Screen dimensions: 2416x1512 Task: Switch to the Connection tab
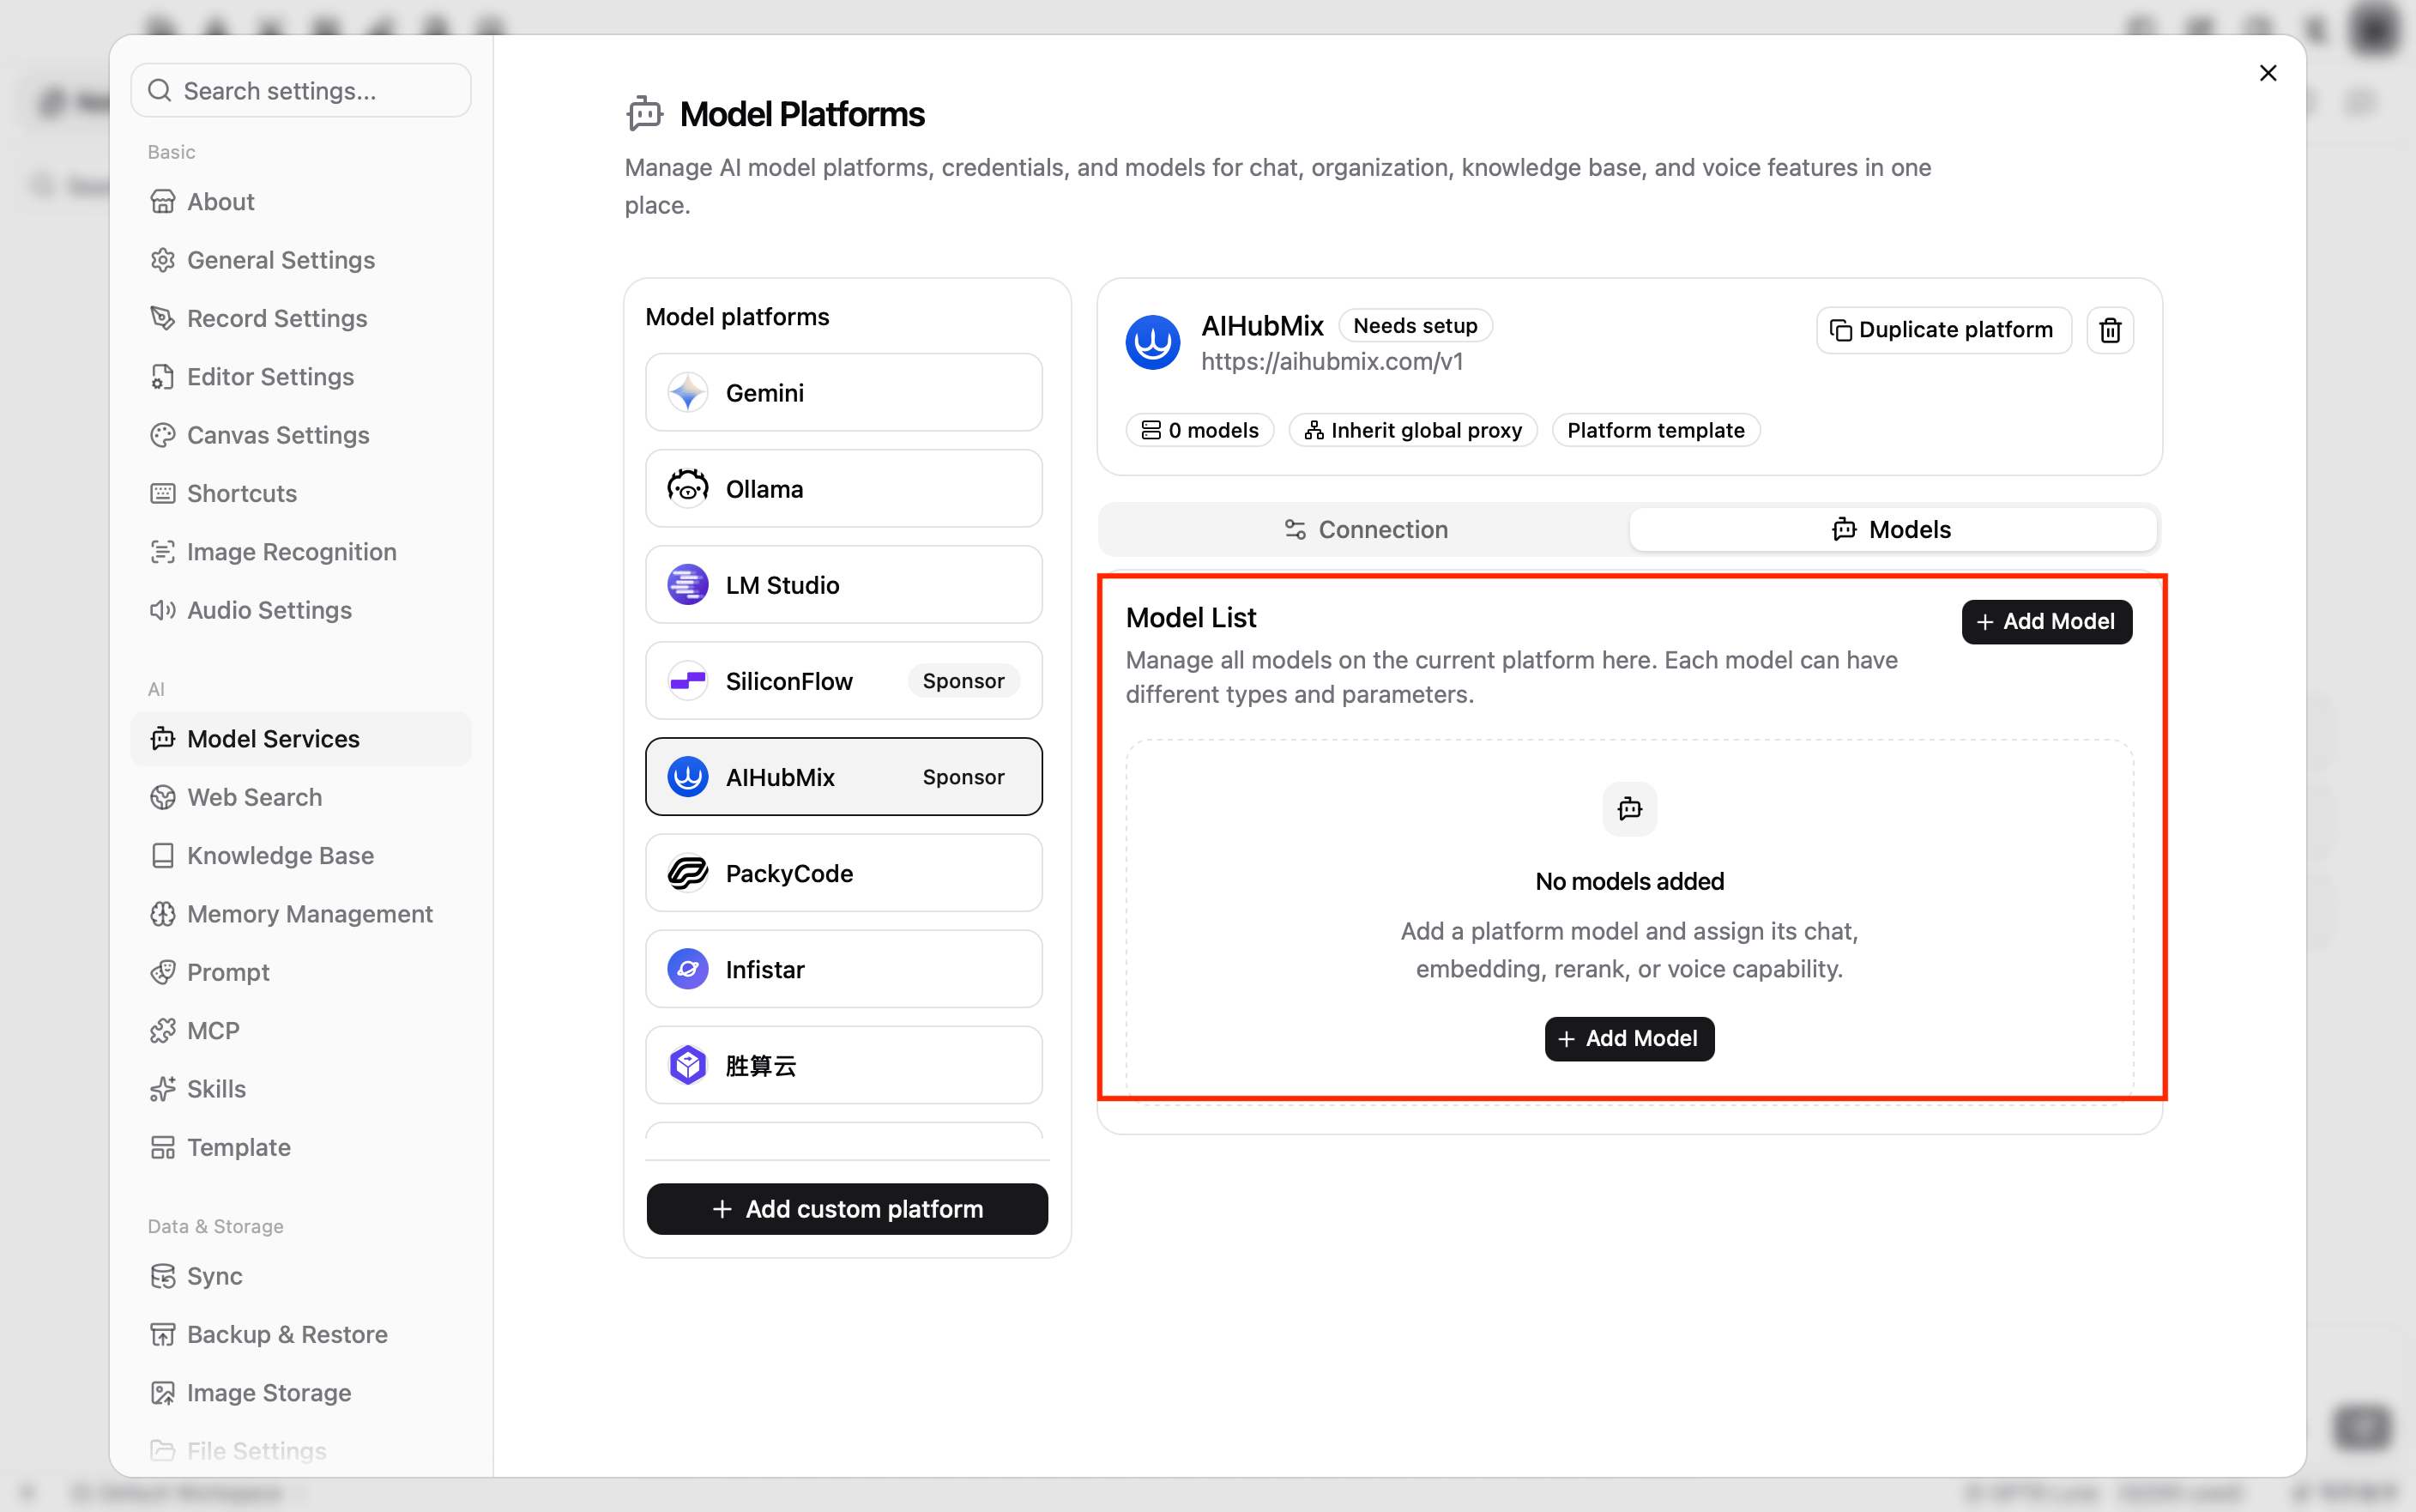click(1366, 529)
